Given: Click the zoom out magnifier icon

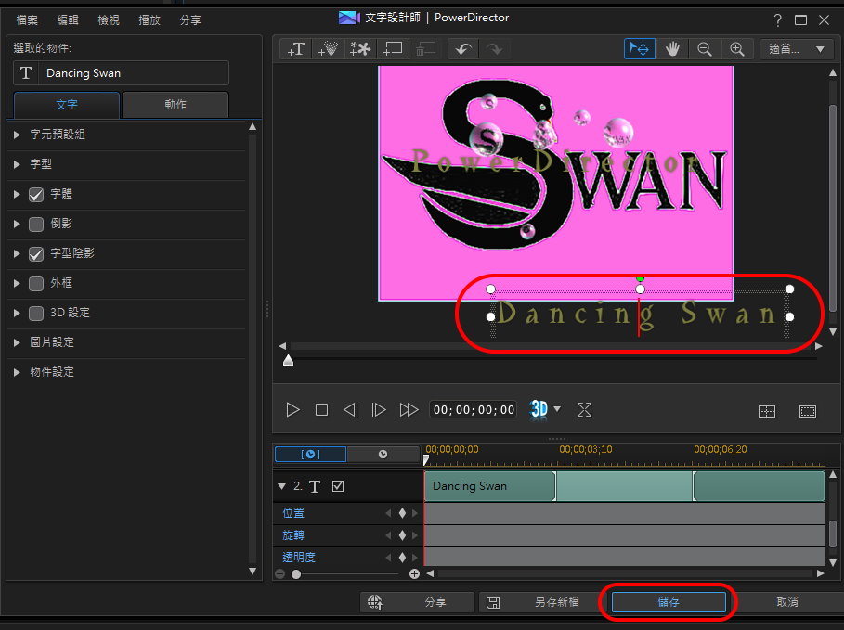Looking at the screenshot, I should click(705, 49).
